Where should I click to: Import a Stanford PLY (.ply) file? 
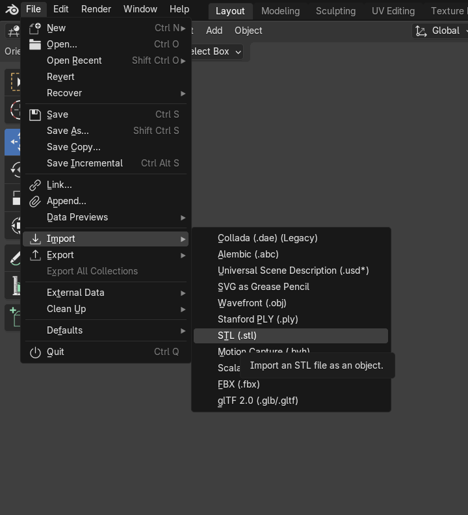pos(291,319)
